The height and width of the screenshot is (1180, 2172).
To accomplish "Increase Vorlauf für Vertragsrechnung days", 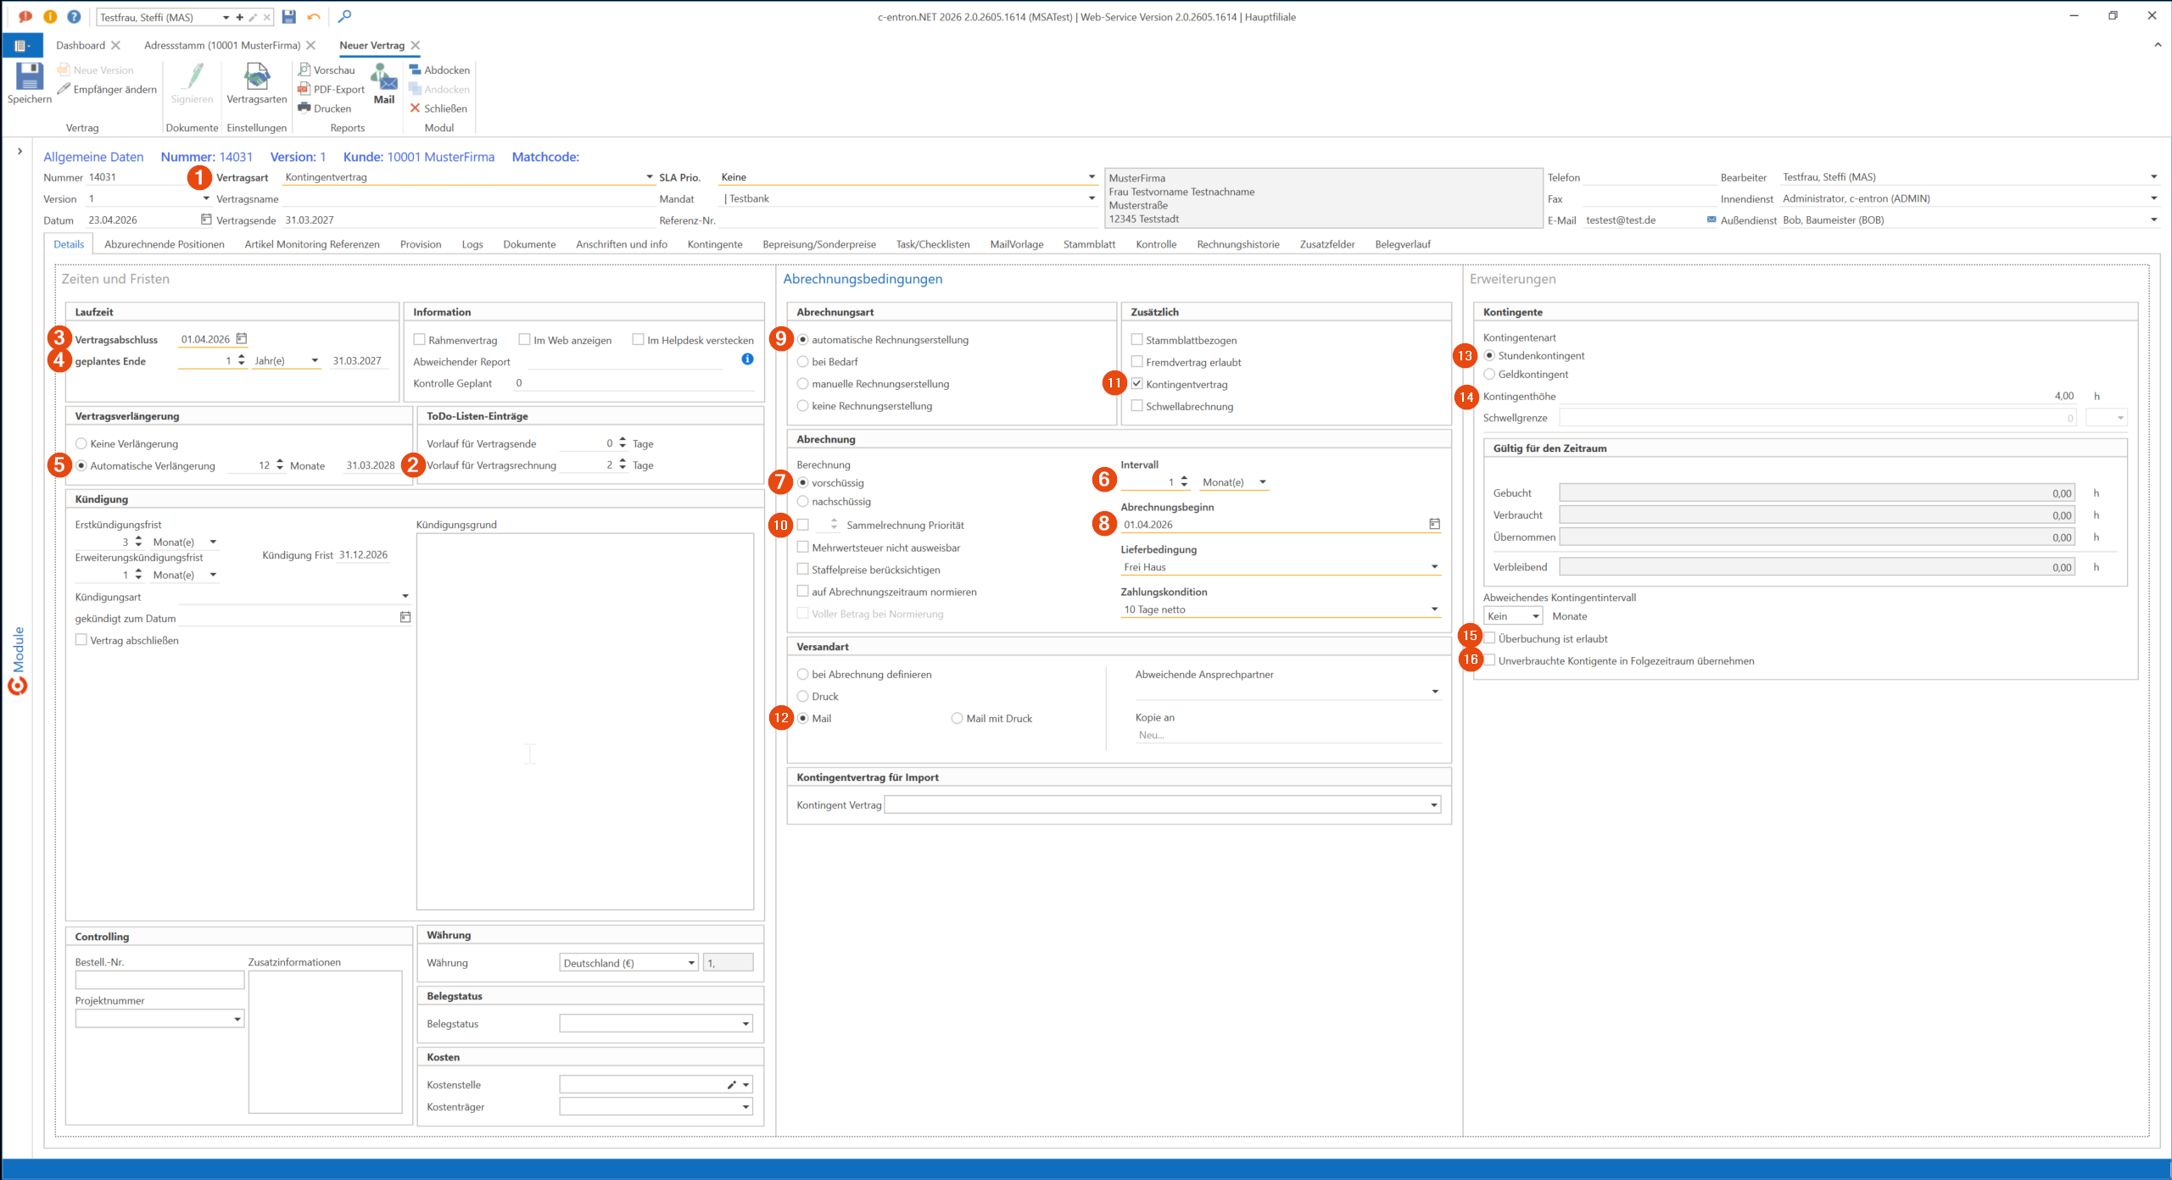I will pyautogui.click(x=623, y=461).
